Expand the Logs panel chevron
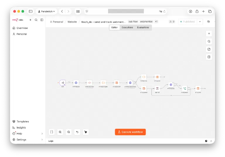Viewport: 225px width, 157px height. coord(211,141)
